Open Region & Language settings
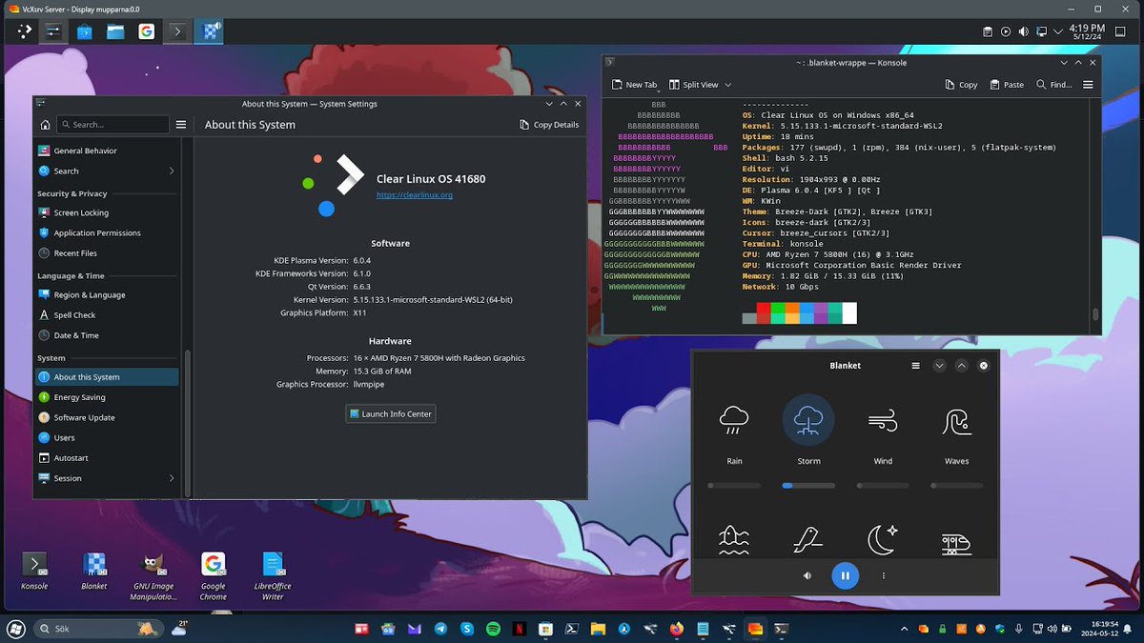This screenshot has height=643, width=1144. pos(107,295)
